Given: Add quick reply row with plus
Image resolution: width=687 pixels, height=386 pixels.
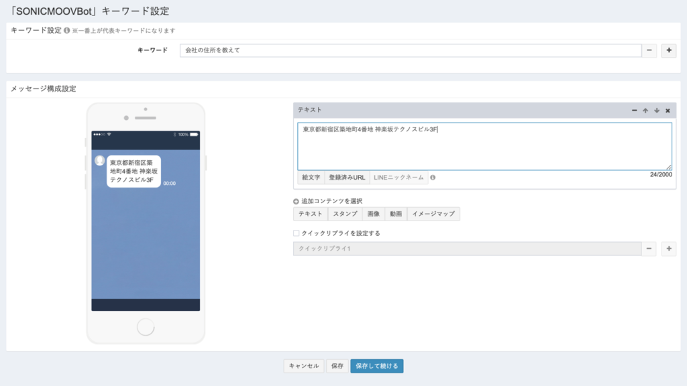Looking at the screenshot, I should point(669,249).
